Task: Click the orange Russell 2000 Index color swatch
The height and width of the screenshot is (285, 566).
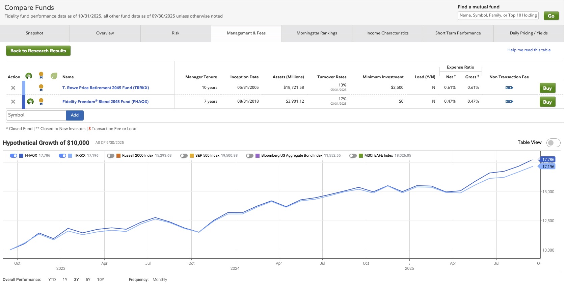Action: [x=118, y=156]
